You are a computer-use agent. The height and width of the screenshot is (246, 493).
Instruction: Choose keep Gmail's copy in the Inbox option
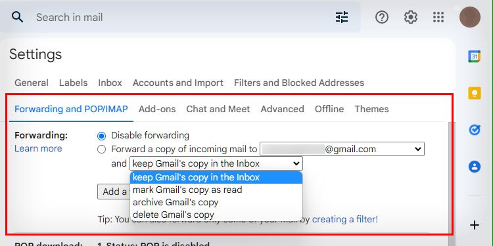pos(216,177)
